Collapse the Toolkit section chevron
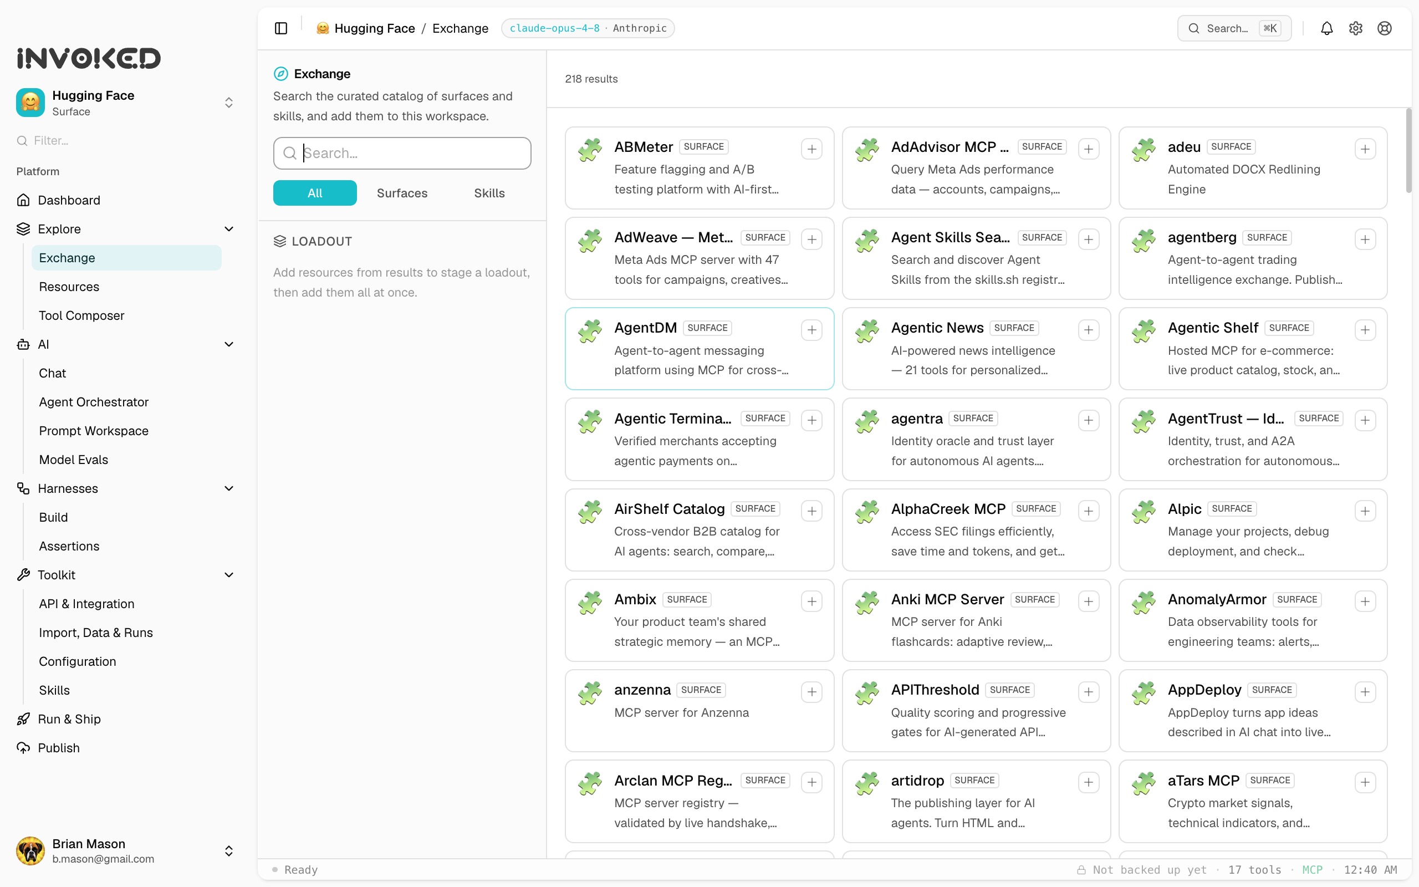The height and width of the screenshot is (887, 1419). coord(229,575)
